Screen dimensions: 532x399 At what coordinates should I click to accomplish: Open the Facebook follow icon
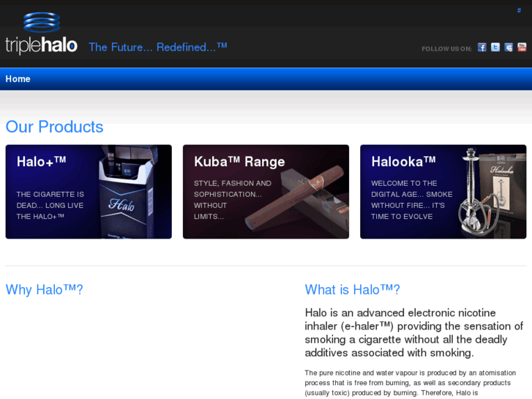coord(482,47)
